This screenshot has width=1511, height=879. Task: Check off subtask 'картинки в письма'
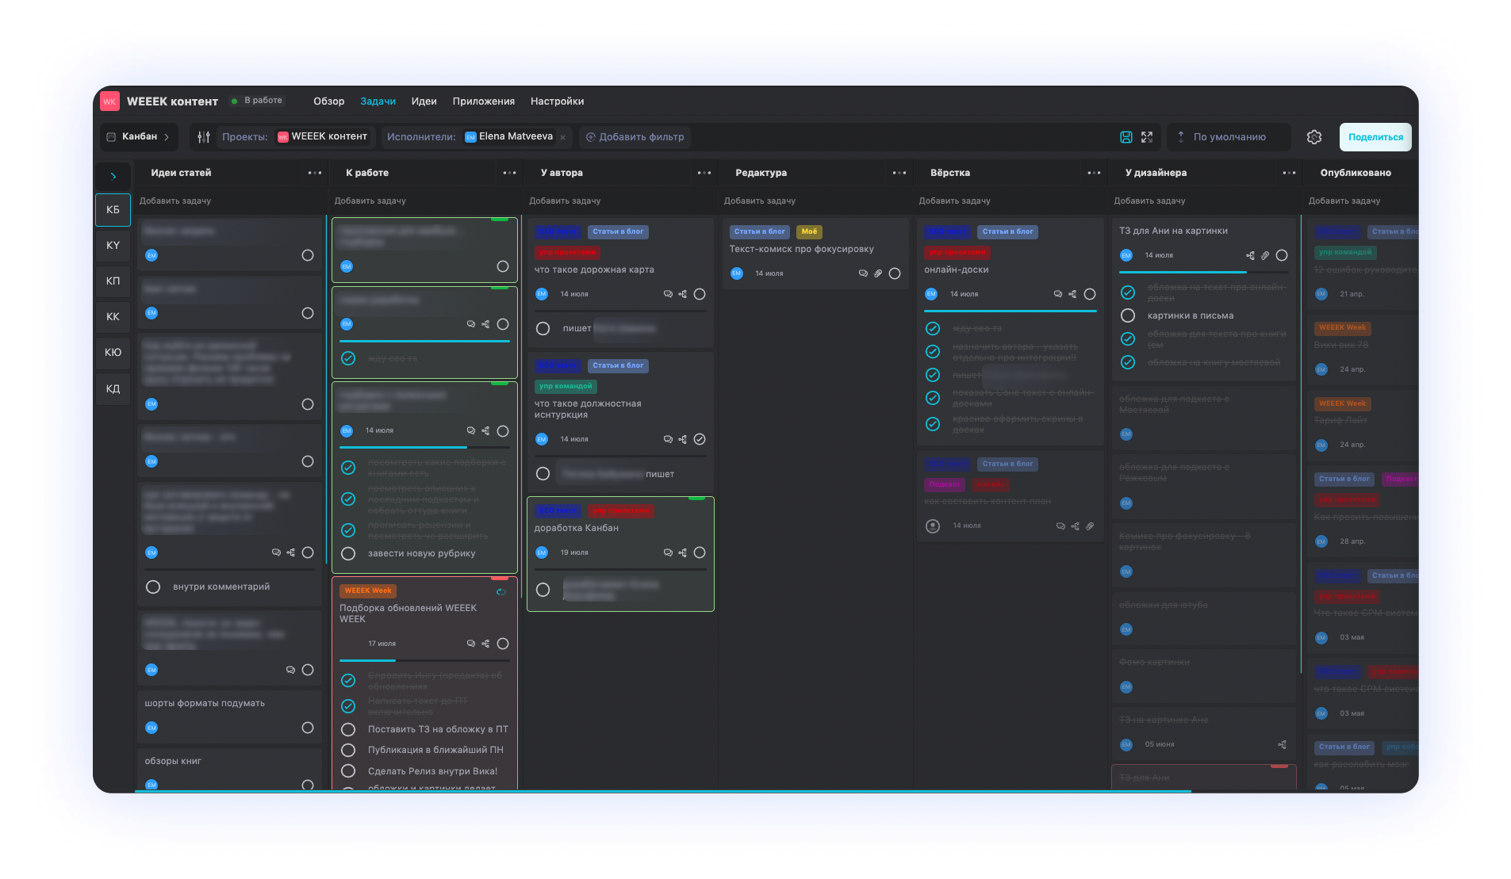1128,315
